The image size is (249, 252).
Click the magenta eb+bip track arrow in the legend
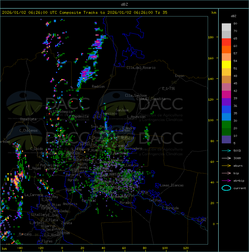point(226,181)
